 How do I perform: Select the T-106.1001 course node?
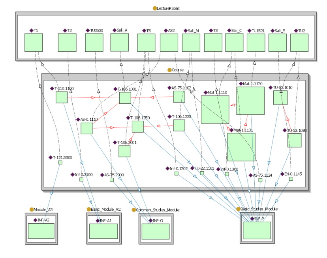[125, 98]
